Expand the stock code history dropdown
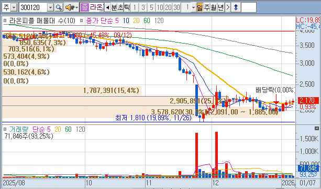 tap(50, 7)
